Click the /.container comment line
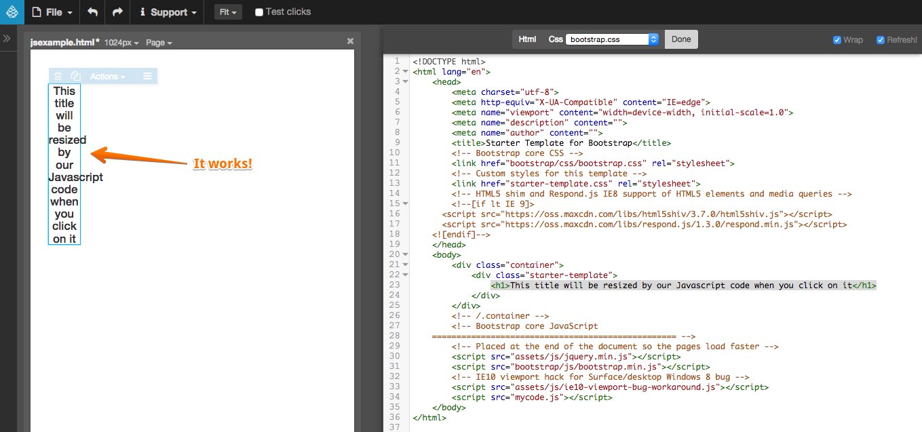Viewport: 922px width, 432px height. pyautogui.click(x=500, y=316)
